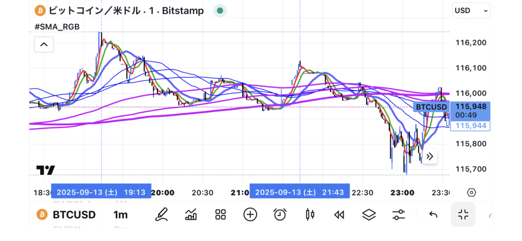Open the indicators chart icon
This screenshot has height=241, width=522.
coord(191,215)
